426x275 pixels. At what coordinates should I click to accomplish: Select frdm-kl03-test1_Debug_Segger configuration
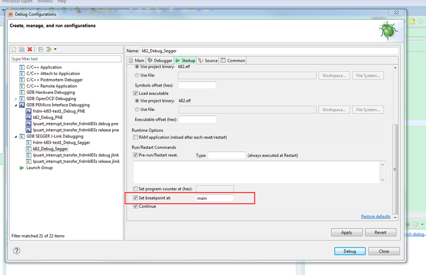point(61,142)
